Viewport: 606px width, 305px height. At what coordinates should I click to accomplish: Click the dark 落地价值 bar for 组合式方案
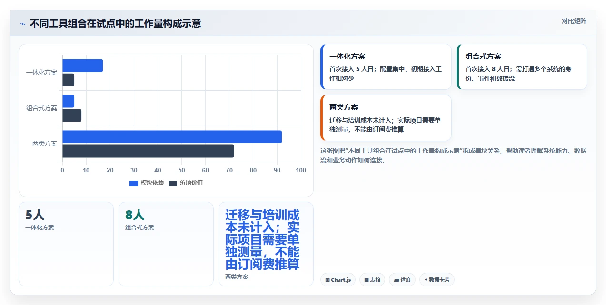tap(72, 115)
